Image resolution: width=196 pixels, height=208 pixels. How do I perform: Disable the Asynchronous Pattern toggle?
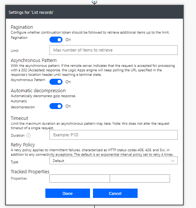pyautogui.click(x=56, y=82)
